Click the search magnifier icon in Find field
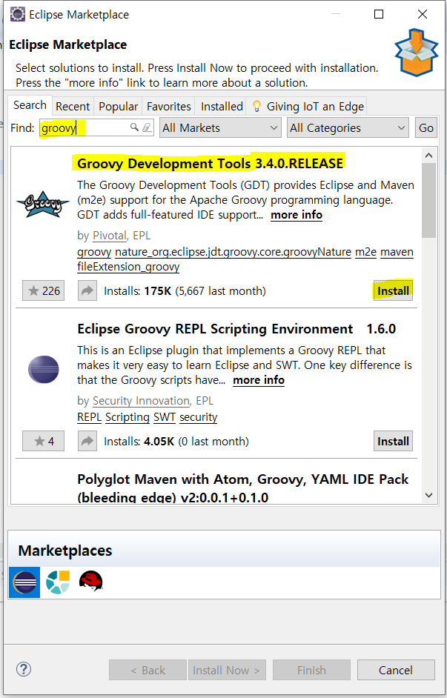447x698 pixels. [x=134, y=127]
